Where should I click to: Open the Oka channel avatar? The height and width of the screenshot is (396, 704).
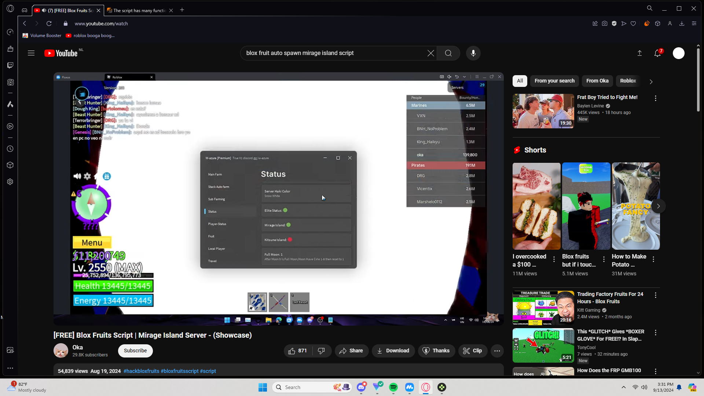point(61,351)
